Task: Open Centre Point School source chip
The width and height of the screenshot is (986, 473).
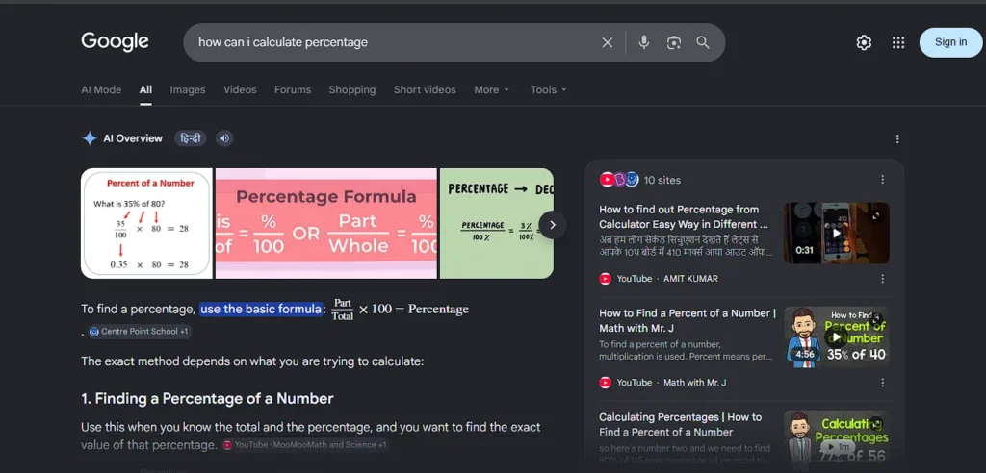Action: click(140, 331)
